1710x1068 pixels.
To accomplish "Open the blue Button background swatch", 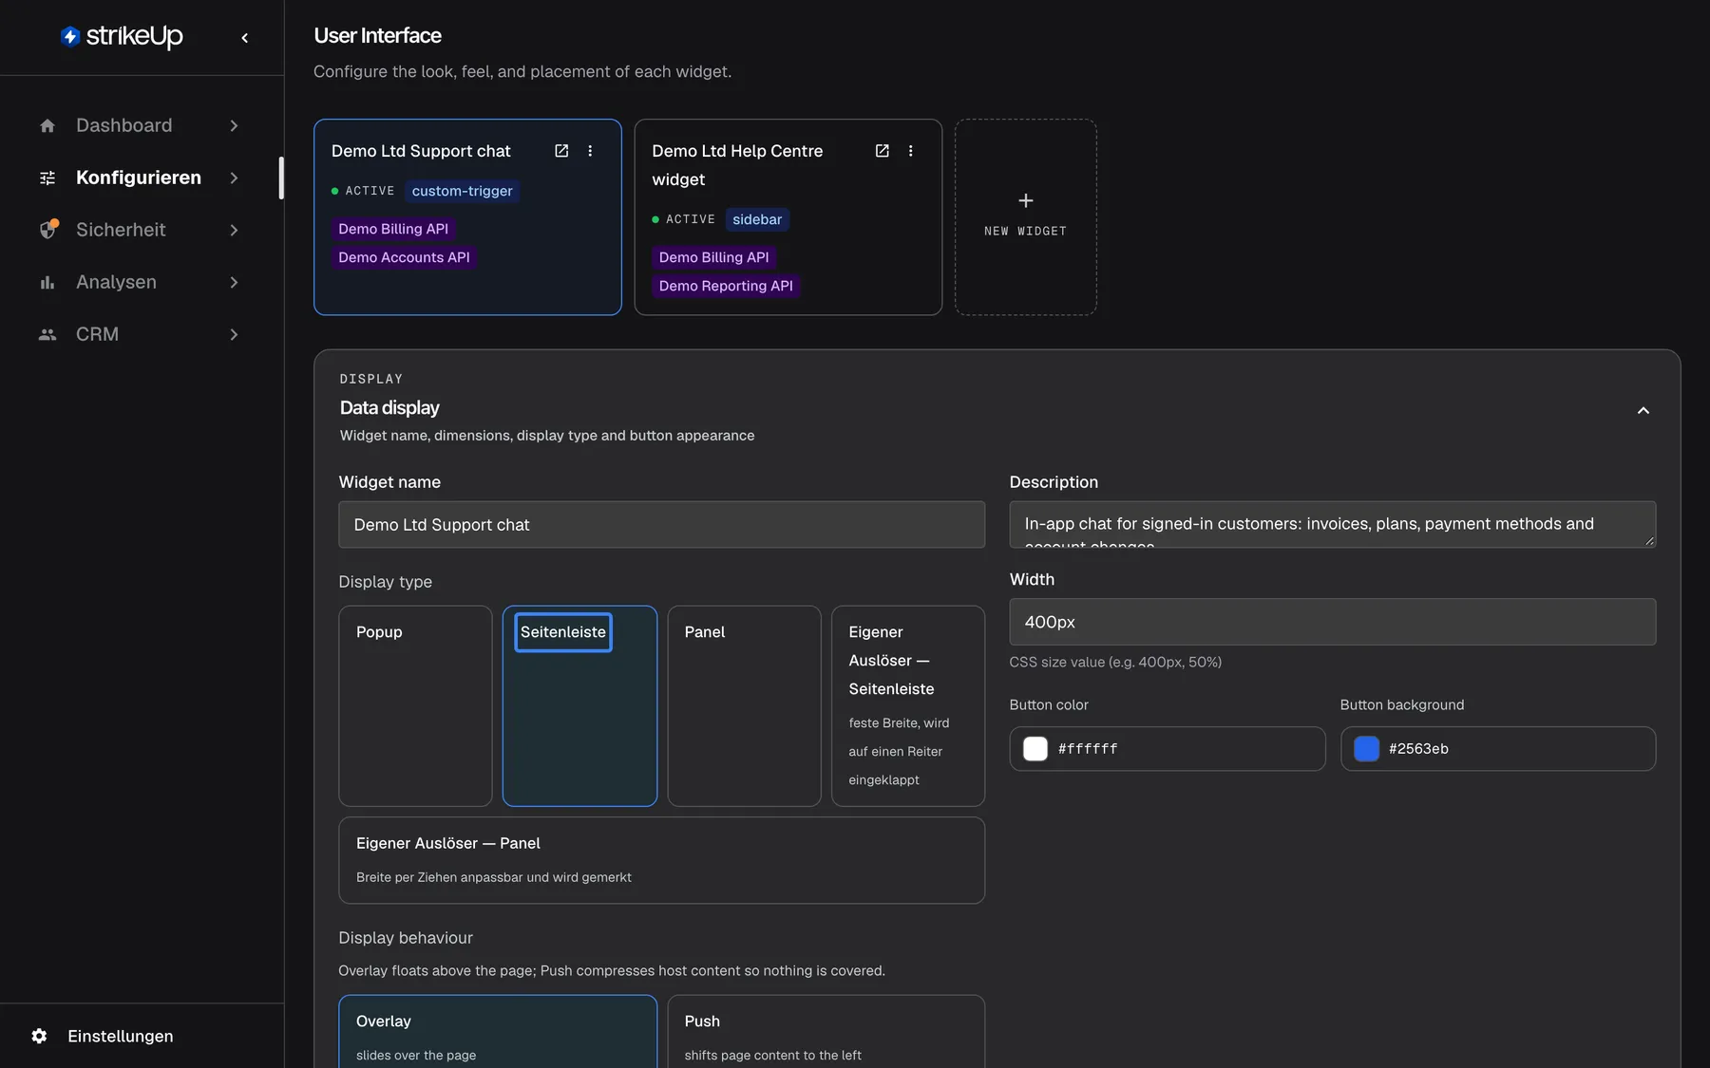I will click(1366, 749).
